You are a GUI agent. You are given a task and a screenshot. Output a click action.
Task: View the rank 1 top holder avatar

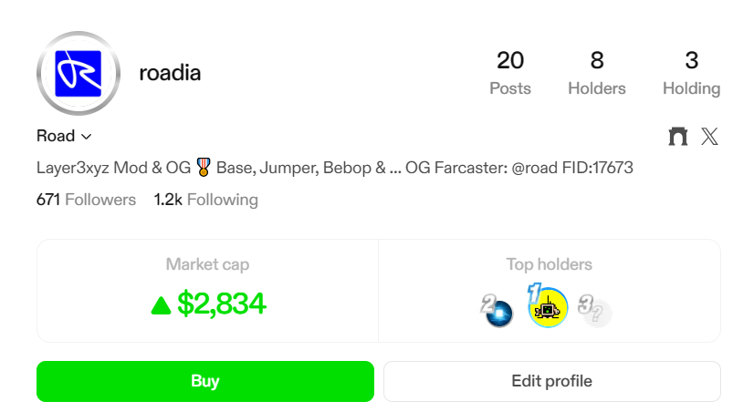tap(550, 309)
